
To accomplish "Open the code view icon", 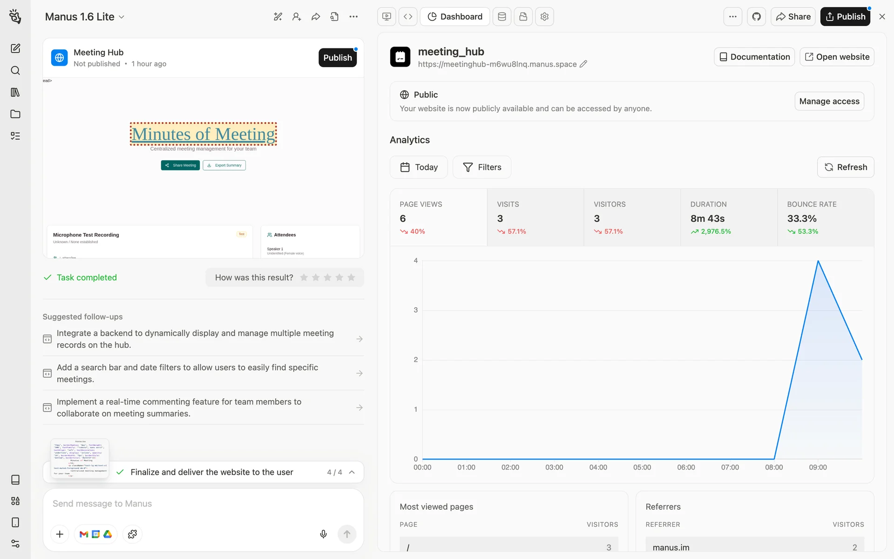I will point(408,17).
